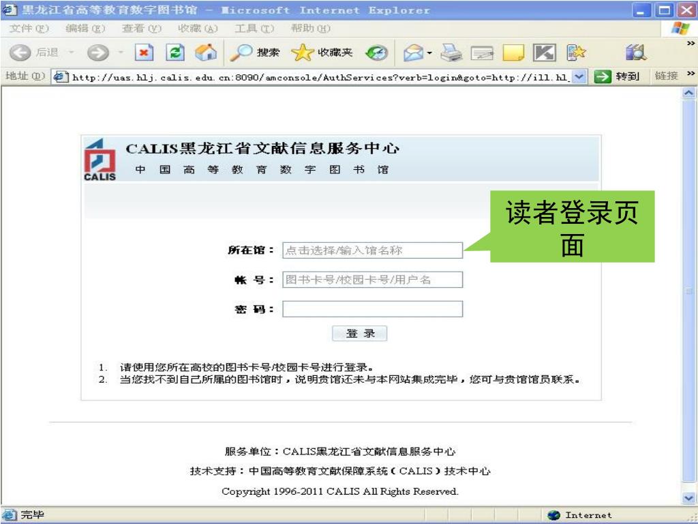Open Forward button history dropdown arrow
Image resolution: width=698 pixels, height=524 pixels.
[x=121, y=53]
